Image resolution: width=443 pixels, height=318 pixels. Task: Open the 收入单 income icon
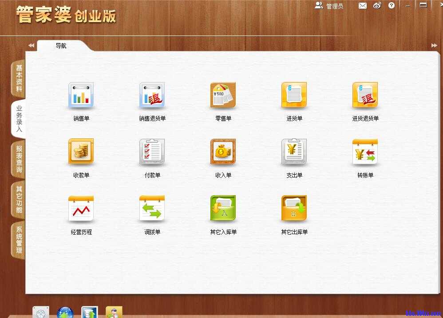(x=223, y=152)
